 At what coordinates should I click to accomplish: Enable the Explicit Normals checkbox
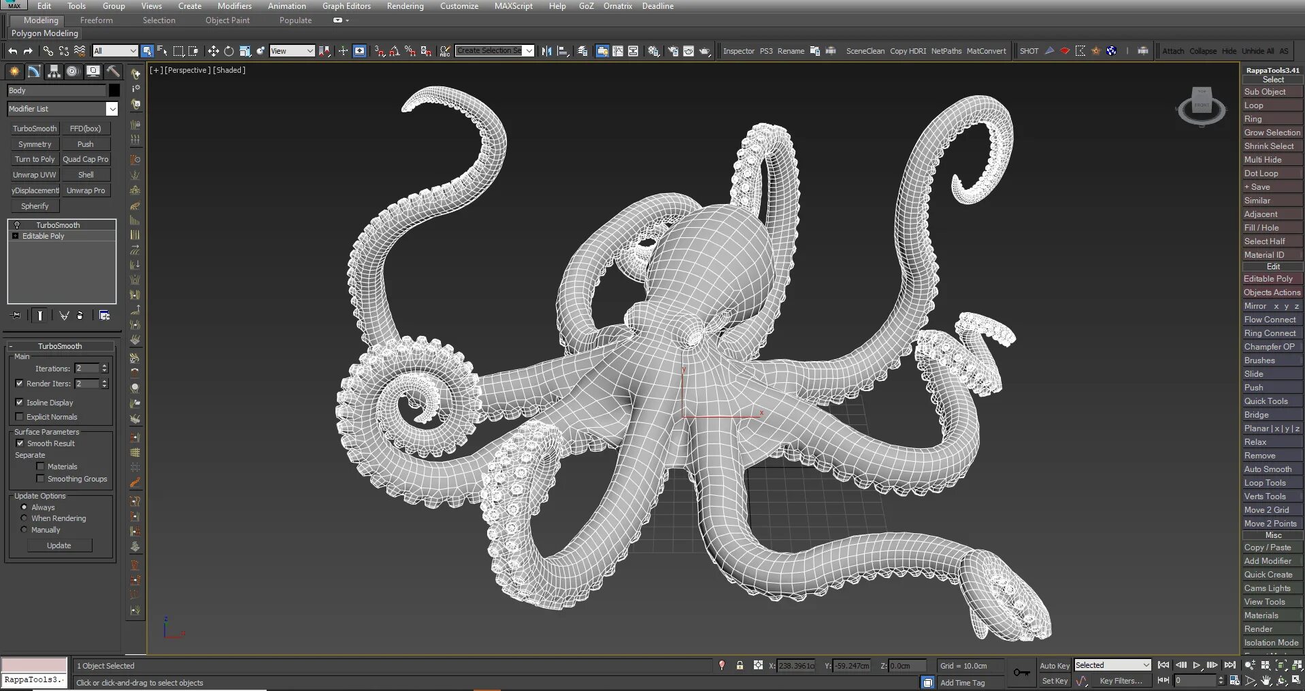point(20,417)
